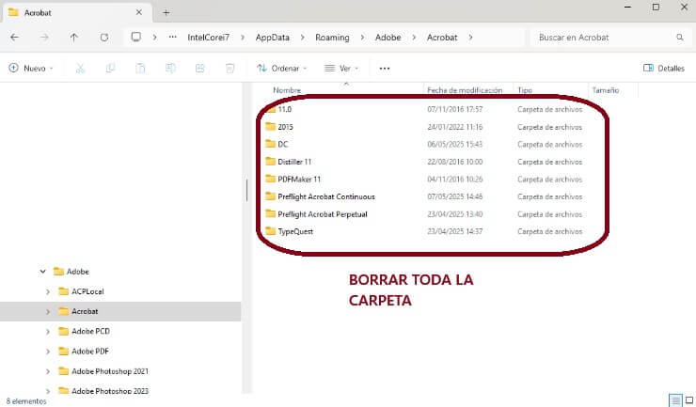Select Adobe PDF in the tree
This screenshot has width=696, height=407.
click(90, 352)
